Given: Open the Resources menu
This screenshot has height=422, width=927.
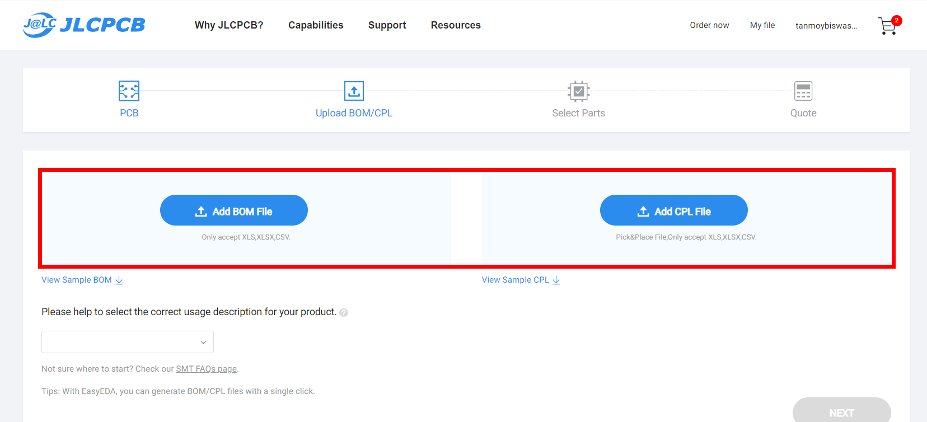Looking at the screenshot, I should coord(456,25).
